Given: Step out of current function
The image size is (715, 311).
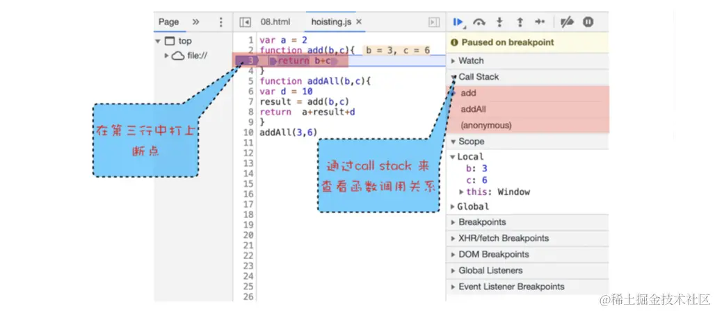Looking at the screenshot, I should pos(520,22).
